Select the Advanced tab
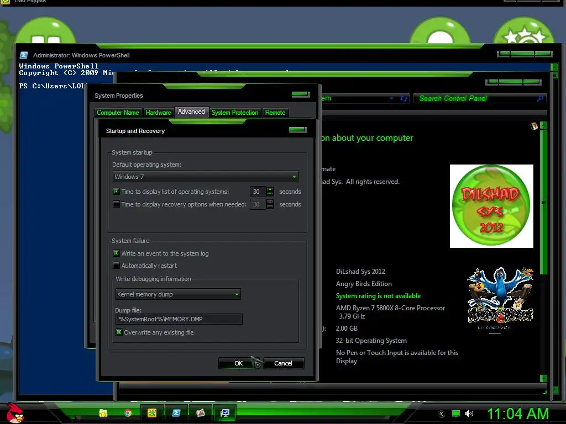This screenshot has height=424, width=566. pos(191,112)
